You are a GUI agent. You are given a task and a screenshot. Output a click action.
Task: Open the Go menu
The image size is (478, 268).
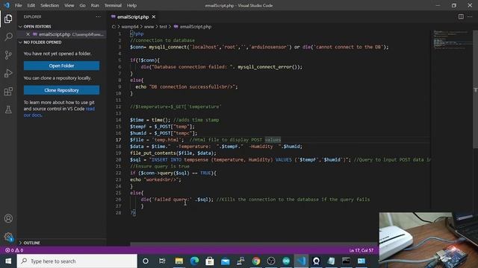point(82,5)
